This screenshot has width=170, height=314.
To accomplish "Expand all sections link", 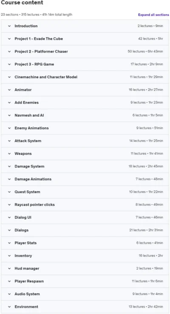I will click(153, 15).
